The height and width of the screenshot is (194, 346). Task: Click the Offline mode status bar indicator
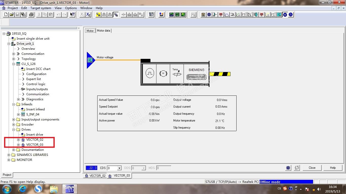tap(286, 182)
